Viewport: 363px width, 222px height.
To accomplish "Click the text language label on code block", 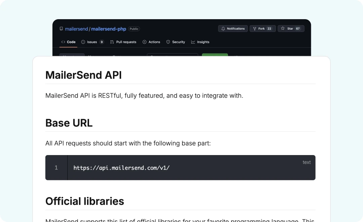I will tap(307, 162).
